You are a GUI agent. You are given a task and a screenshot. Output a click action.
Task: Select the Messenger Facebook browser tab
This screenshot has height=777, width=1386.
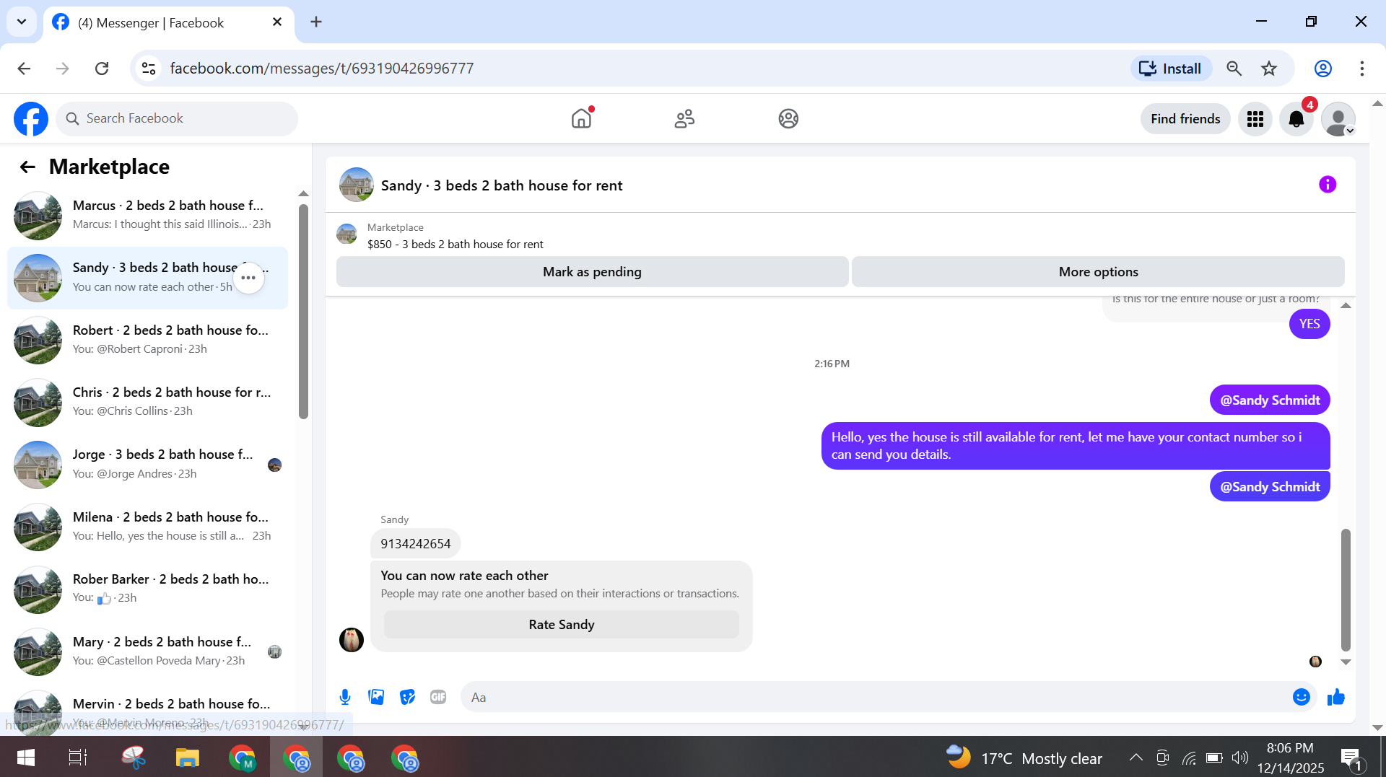[169, 23]
